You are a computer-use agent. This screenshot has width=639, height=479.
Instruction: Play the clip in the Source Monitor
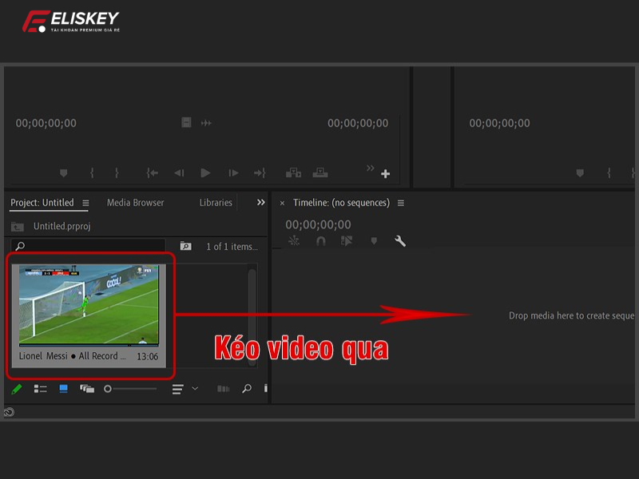[x=204, y=172]
